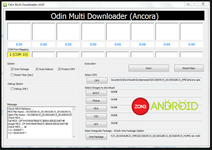Minimize the Odin window
This screenshot has height=150, width=212.
(x=188, y=4)
